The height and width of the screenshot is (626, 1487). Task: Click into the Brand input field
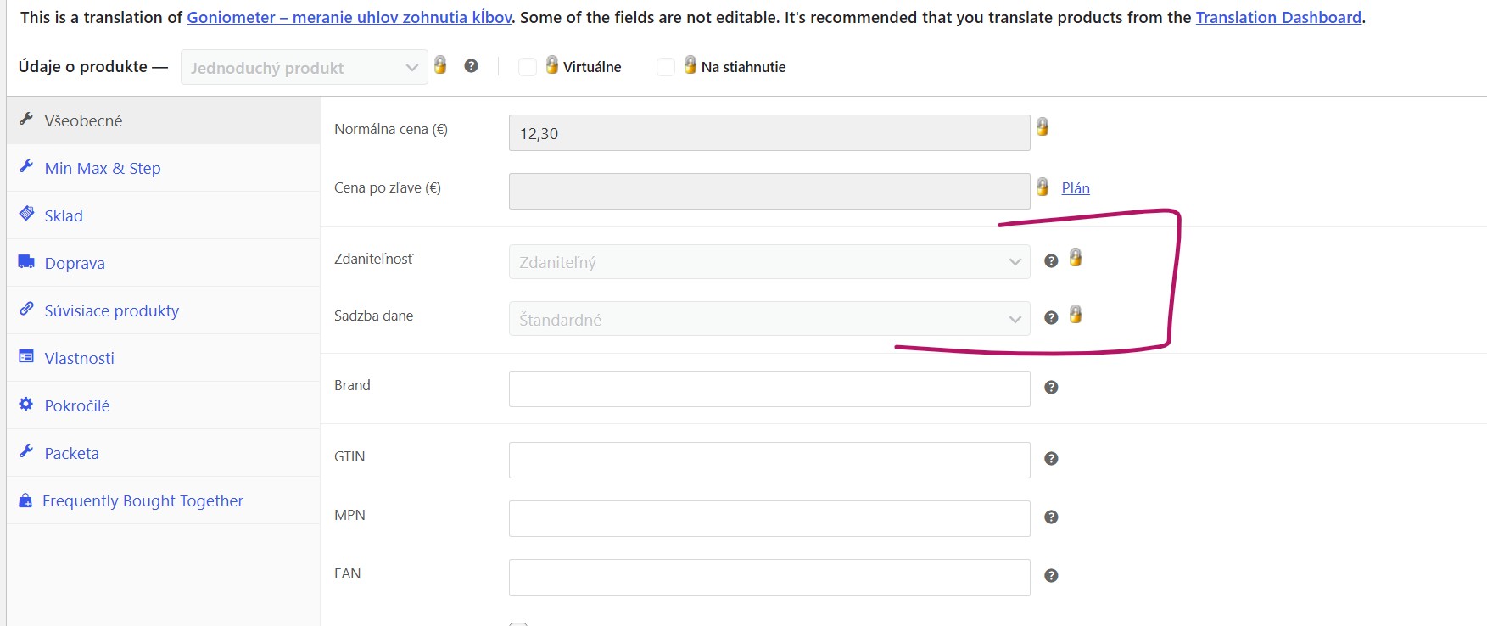point(769,388)
